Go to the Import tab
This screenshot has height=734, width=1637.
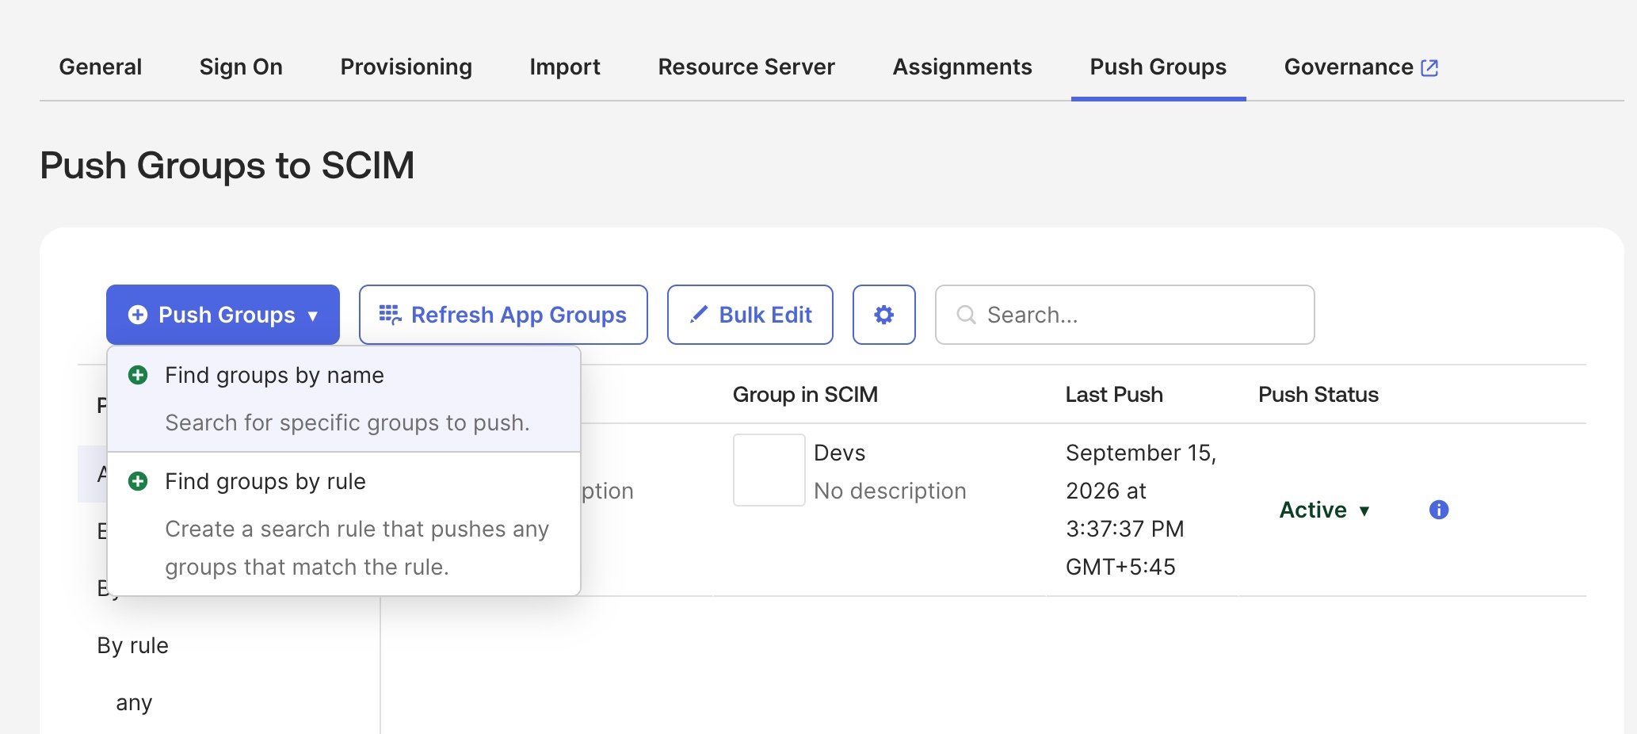coord(564,67)
